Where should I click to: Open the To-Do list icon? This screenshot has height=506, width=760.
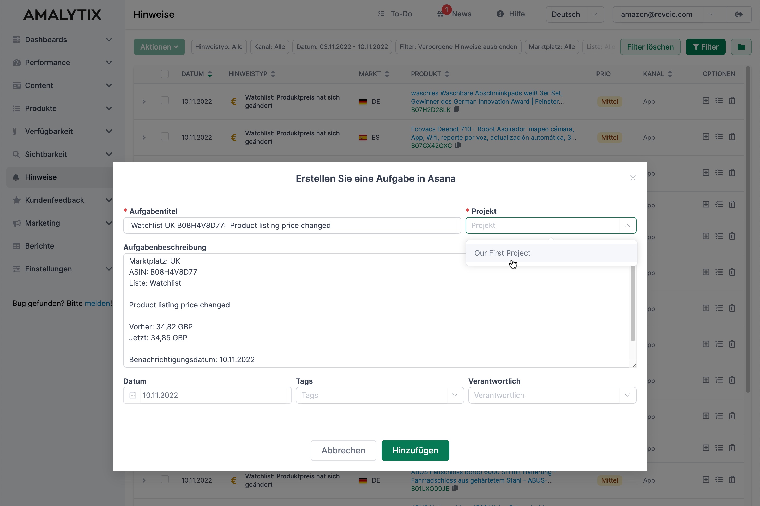coord(381,14)
